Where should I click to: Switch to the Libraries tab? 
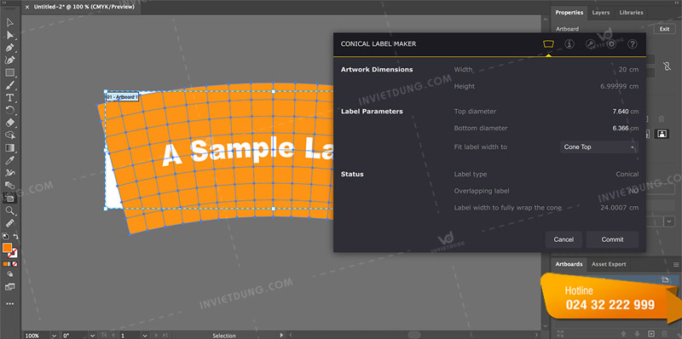(631, 13)
